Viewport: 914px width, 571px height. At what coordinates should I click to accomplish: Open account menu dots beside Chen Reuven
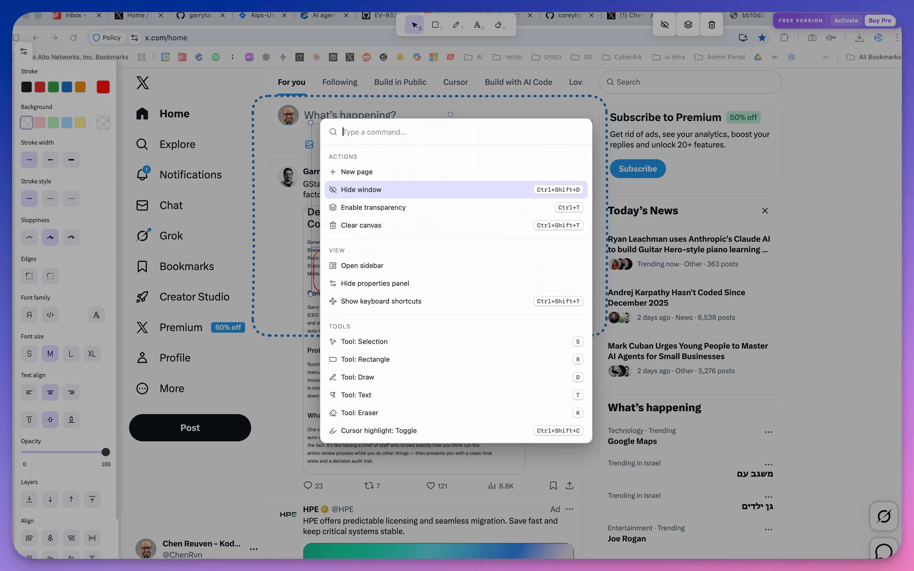point(254,549)
